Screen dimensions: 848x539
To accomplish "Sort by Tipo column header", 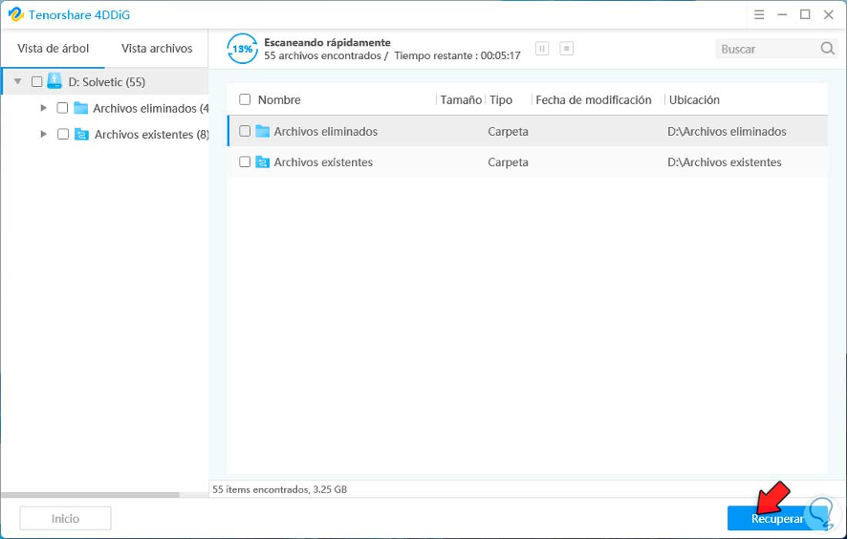I will point(501,99).
